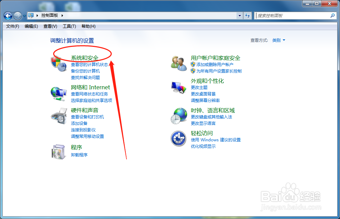Expand the address bar history dropdown
The width and height of the screenshot is (340, 219).
click(240, 16)
